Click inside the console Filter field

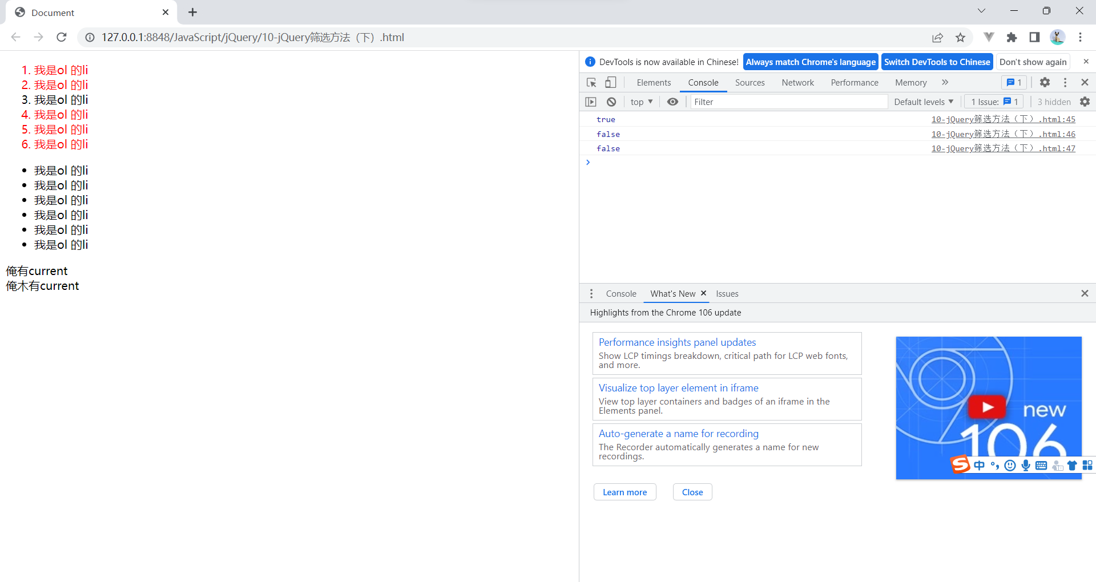pos(788,102)
